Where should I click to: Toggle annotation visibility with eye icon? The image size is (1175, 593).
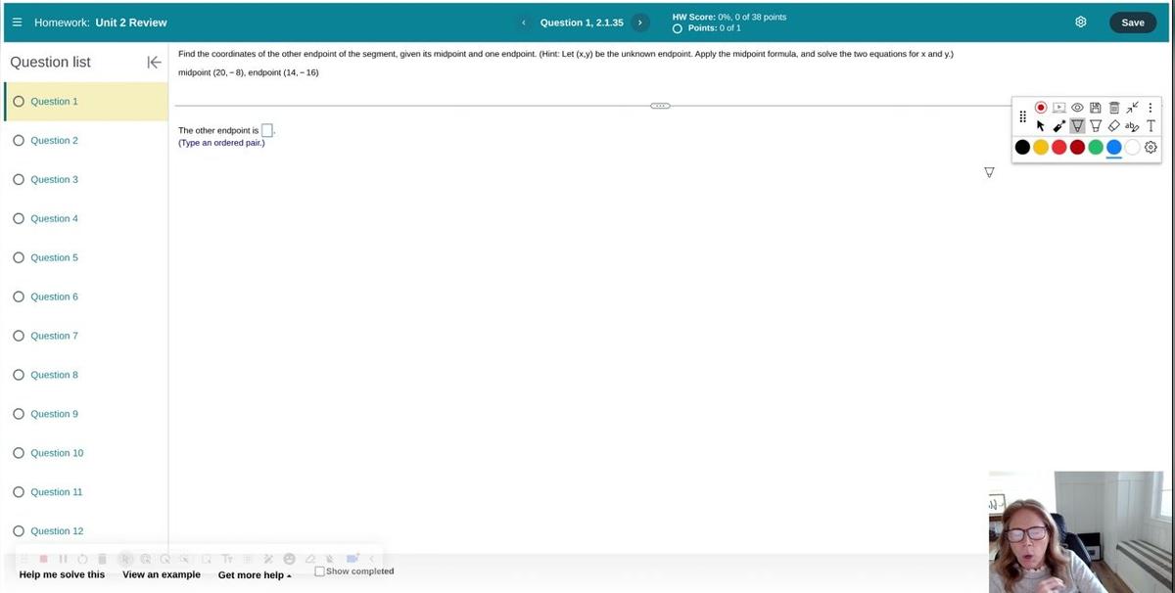click(x=1077, y=108)
